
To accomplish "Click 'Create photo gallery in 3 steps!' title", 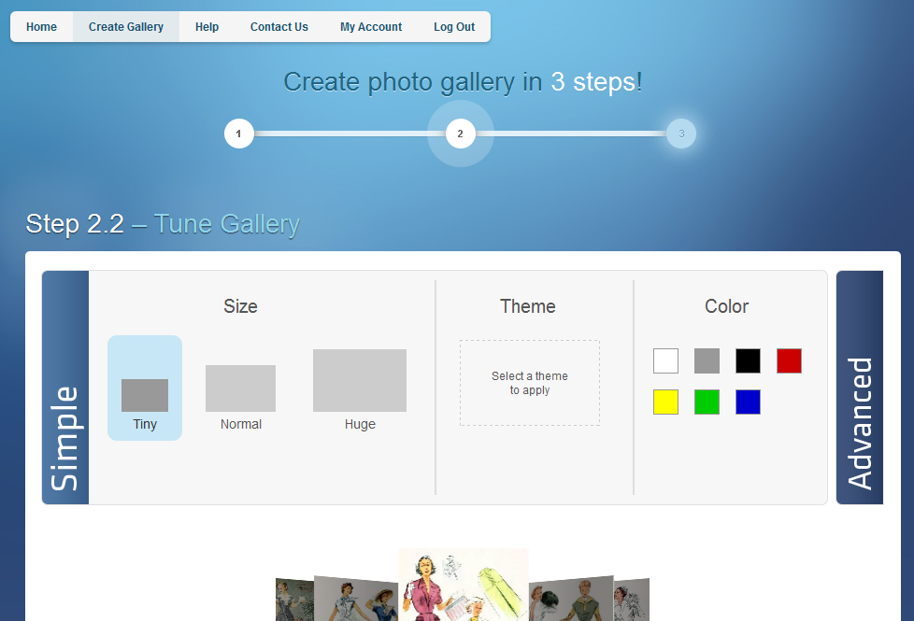I will (x=463, y=82).
